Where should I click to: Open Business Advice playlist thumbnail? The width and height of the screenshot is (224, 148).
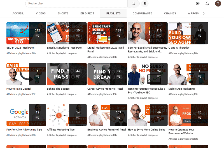pos(107,115)
